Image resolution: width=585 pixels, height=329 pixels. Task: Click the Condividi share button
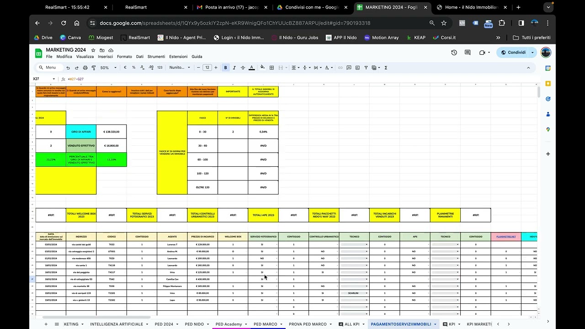(514, 53)
